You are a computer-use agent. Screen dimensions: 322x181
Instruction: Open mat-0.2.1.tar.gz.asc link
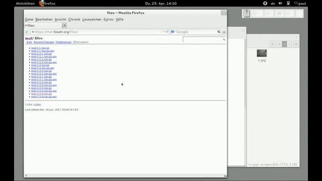(x=44, y=56)
